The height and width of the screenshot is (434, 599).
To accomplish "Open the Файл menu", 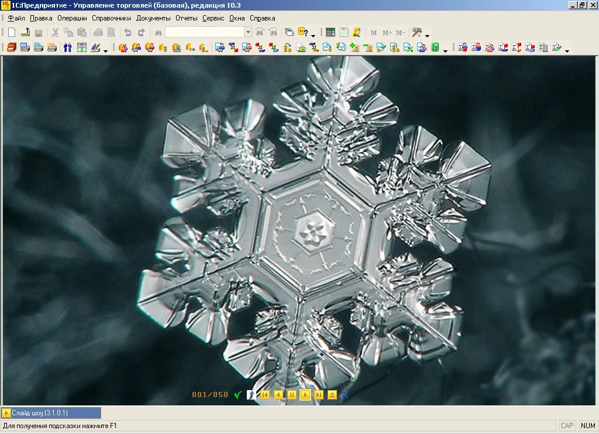I will (16, 18).
